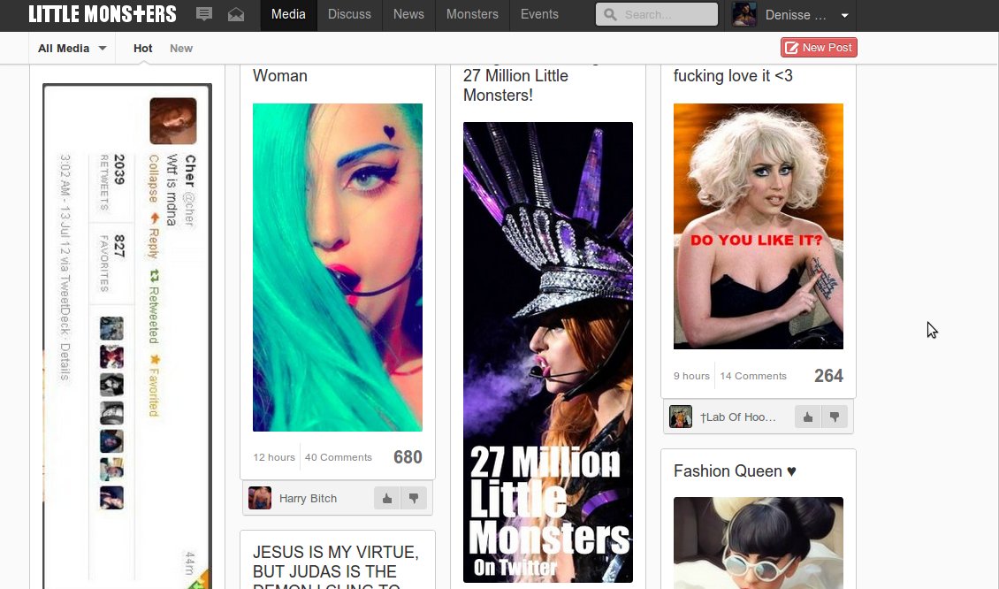Open Harry Bitch avatar thumbnail
Viewport: 999px width, 589px height.
(x=259, y=498)
